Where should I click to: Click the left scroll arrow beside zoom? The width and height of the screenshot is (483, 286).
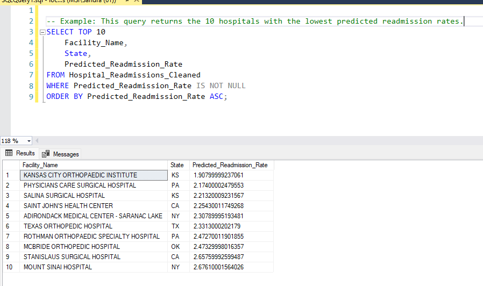click(x=37, y=141)
